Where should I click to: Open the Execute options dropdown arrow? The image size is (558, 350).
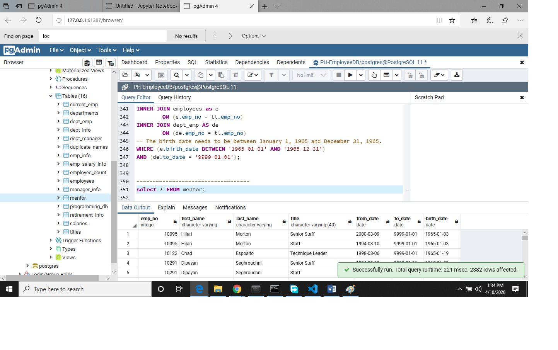coord(361,75)
